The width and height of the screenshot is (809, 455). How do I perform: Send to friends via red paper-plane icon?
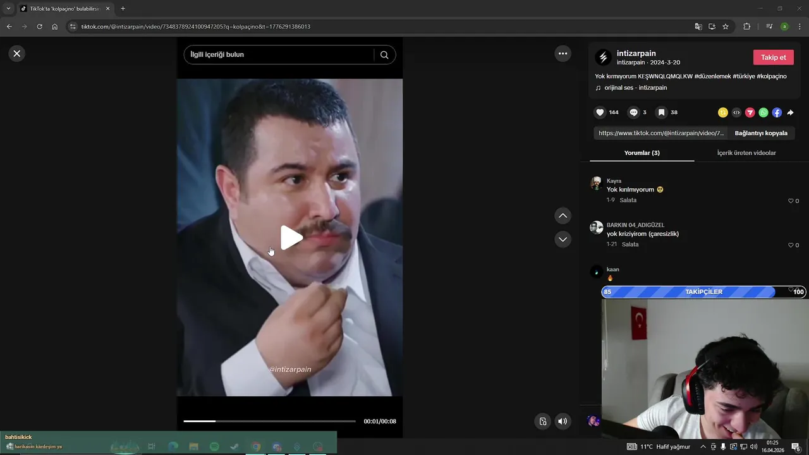(x=750, y=112)
